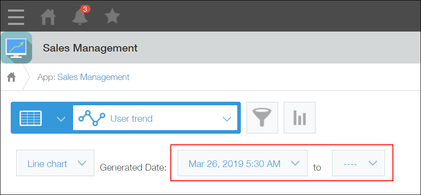This screenshot has width=421, height=195.
Task: Open the Mar 26, 2019 5:30 AM date dropdown
Action: click(242, 163)
